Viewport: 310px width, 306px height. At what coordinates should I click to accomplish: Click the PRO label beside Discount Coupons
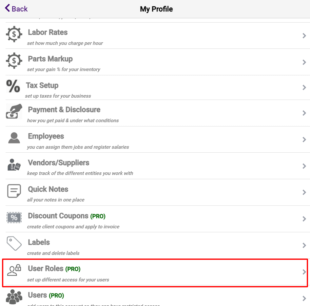pos(97,216)
